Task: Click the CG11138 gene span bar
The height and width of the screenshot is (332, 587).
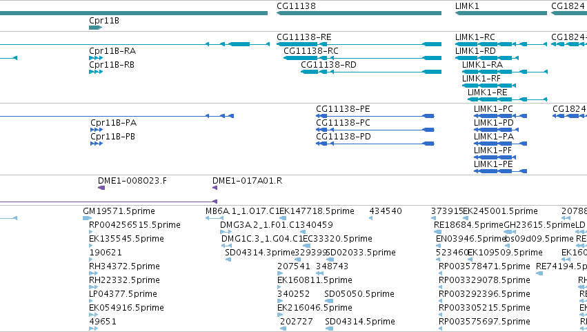Action: 359,13
